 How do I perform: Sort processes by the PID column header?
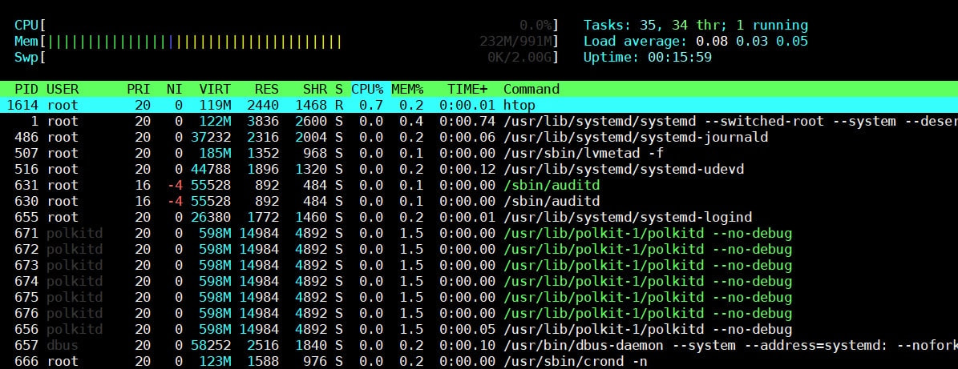27,89
